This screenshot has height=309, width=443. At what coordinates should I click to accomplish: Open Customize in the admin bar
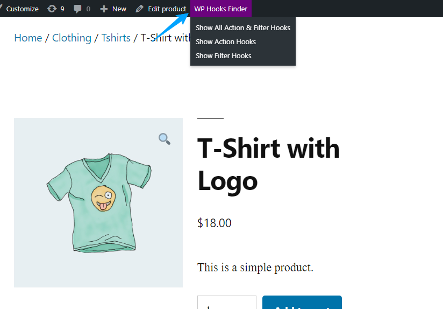point(22,9)
